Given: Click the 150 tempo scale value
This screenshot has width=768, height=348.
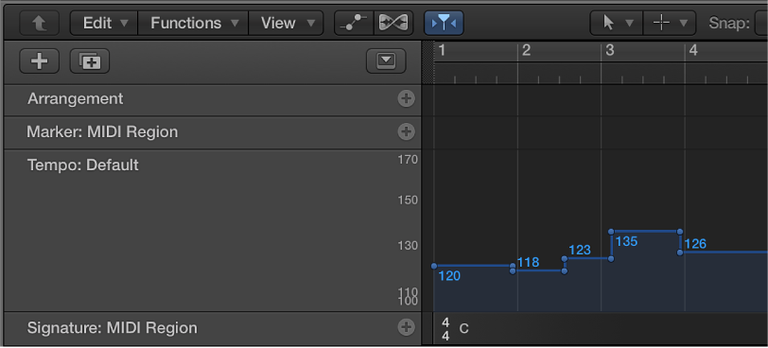Looking at the screenshot, I should [x=408, y=200].
